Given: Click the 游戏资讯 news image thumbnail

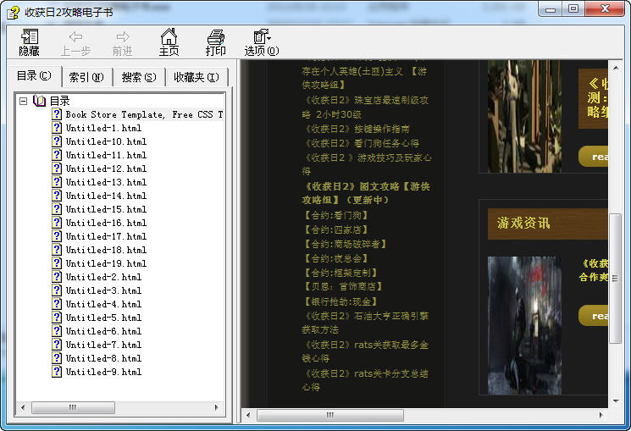Looking at the screenshot, I should click(524, 325).
